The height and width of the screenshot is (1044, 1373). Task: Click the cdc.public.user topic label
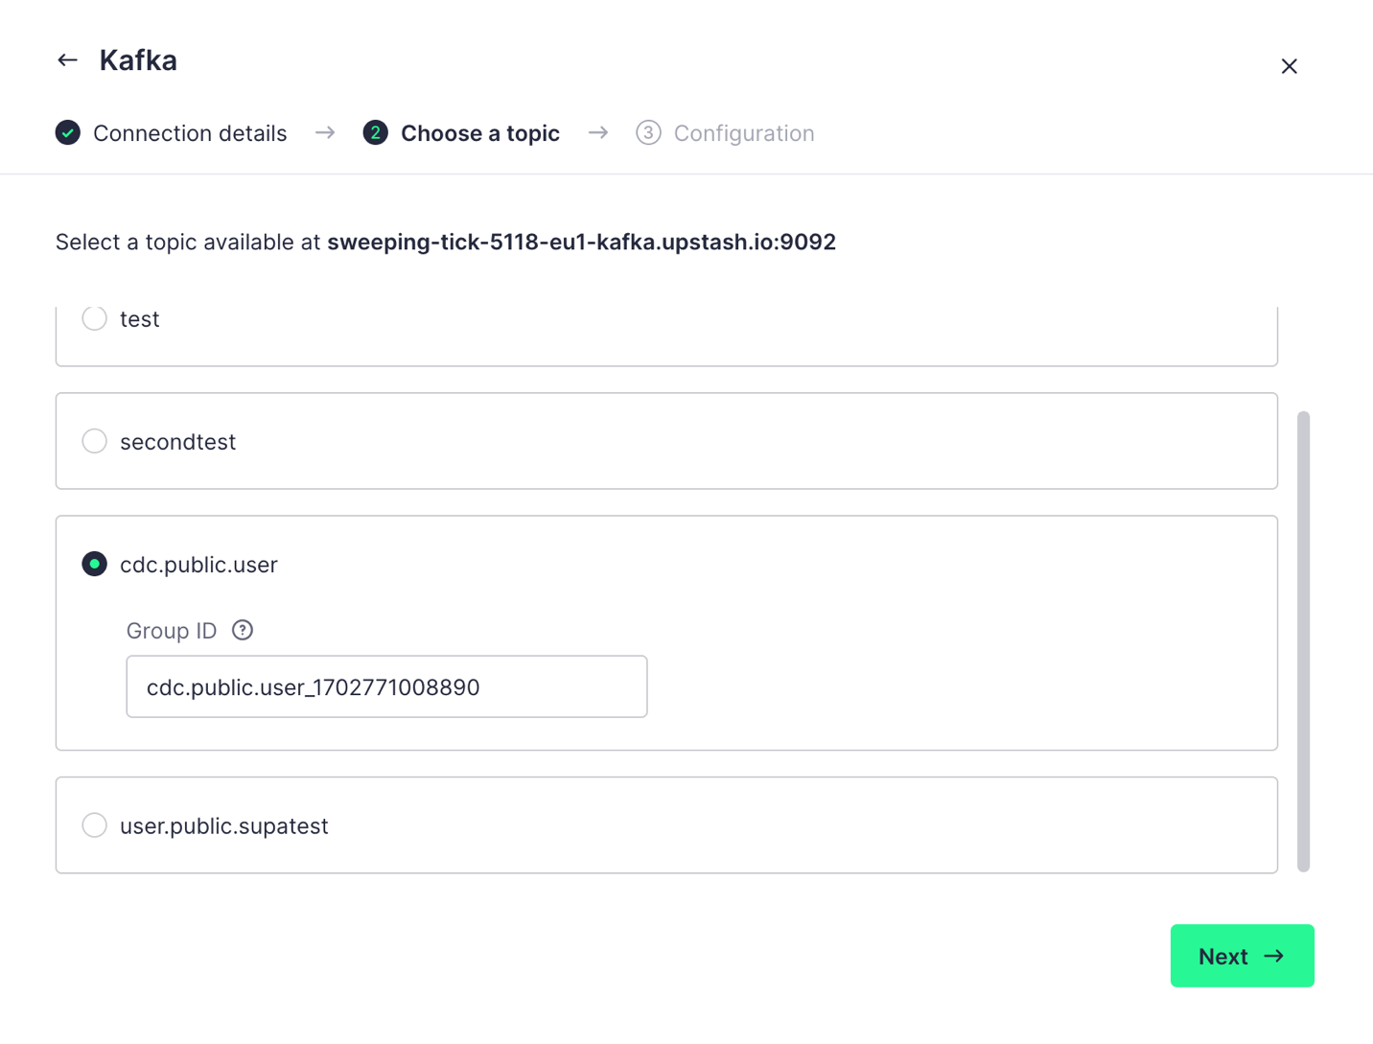click(198, 565)
